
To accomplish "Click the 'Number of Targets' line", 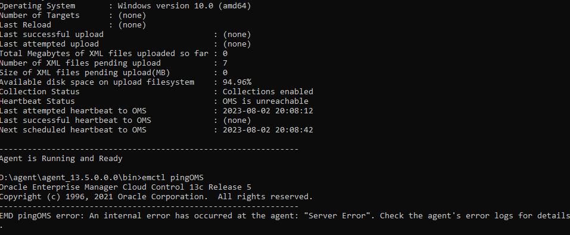I will click(x=73, y=16).
